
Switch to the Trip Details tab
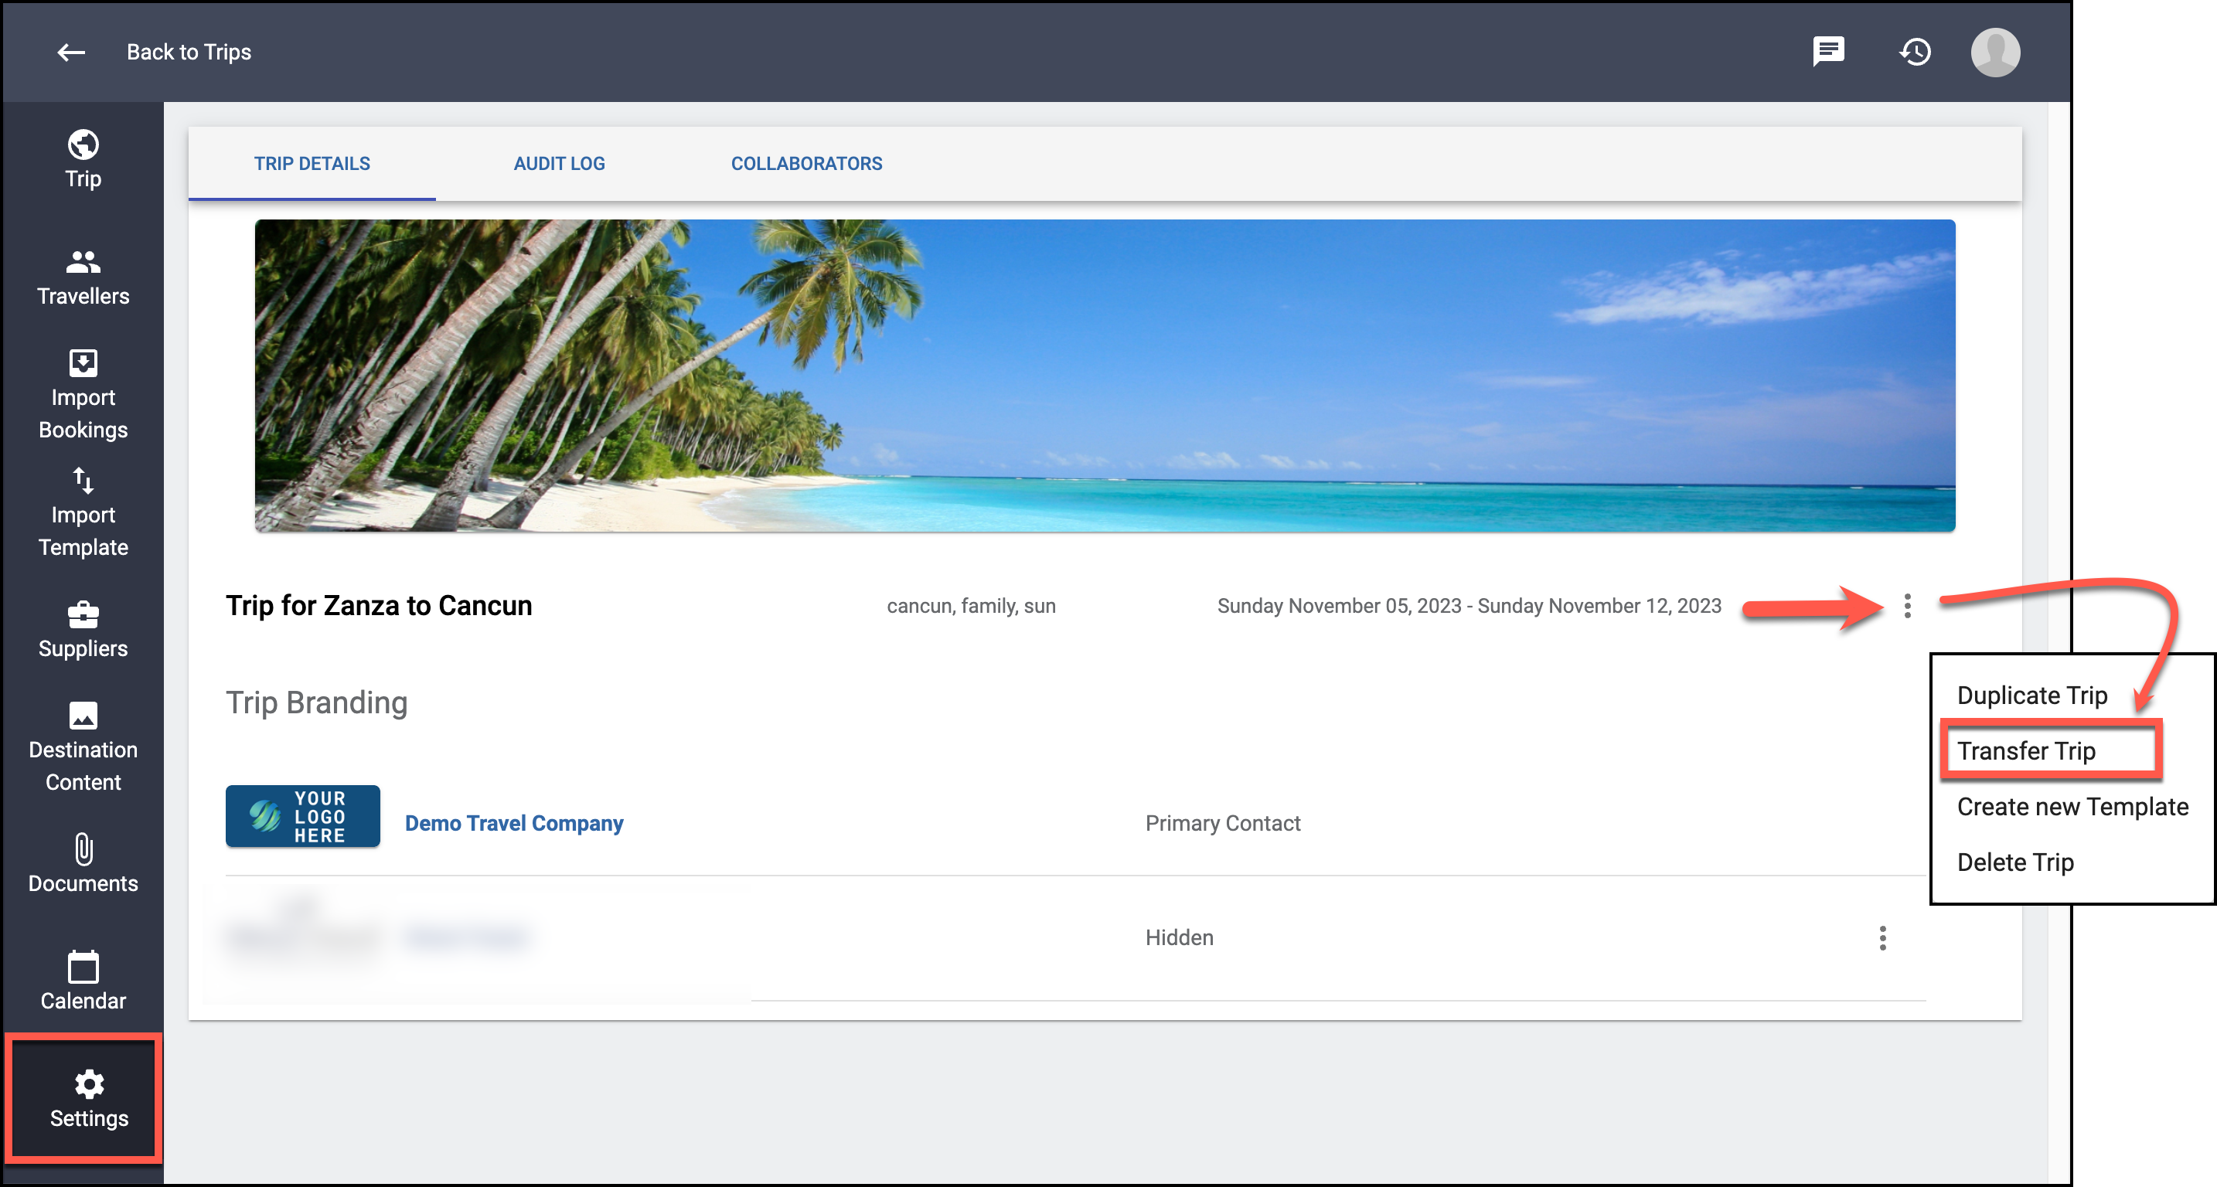pos(312,163)
